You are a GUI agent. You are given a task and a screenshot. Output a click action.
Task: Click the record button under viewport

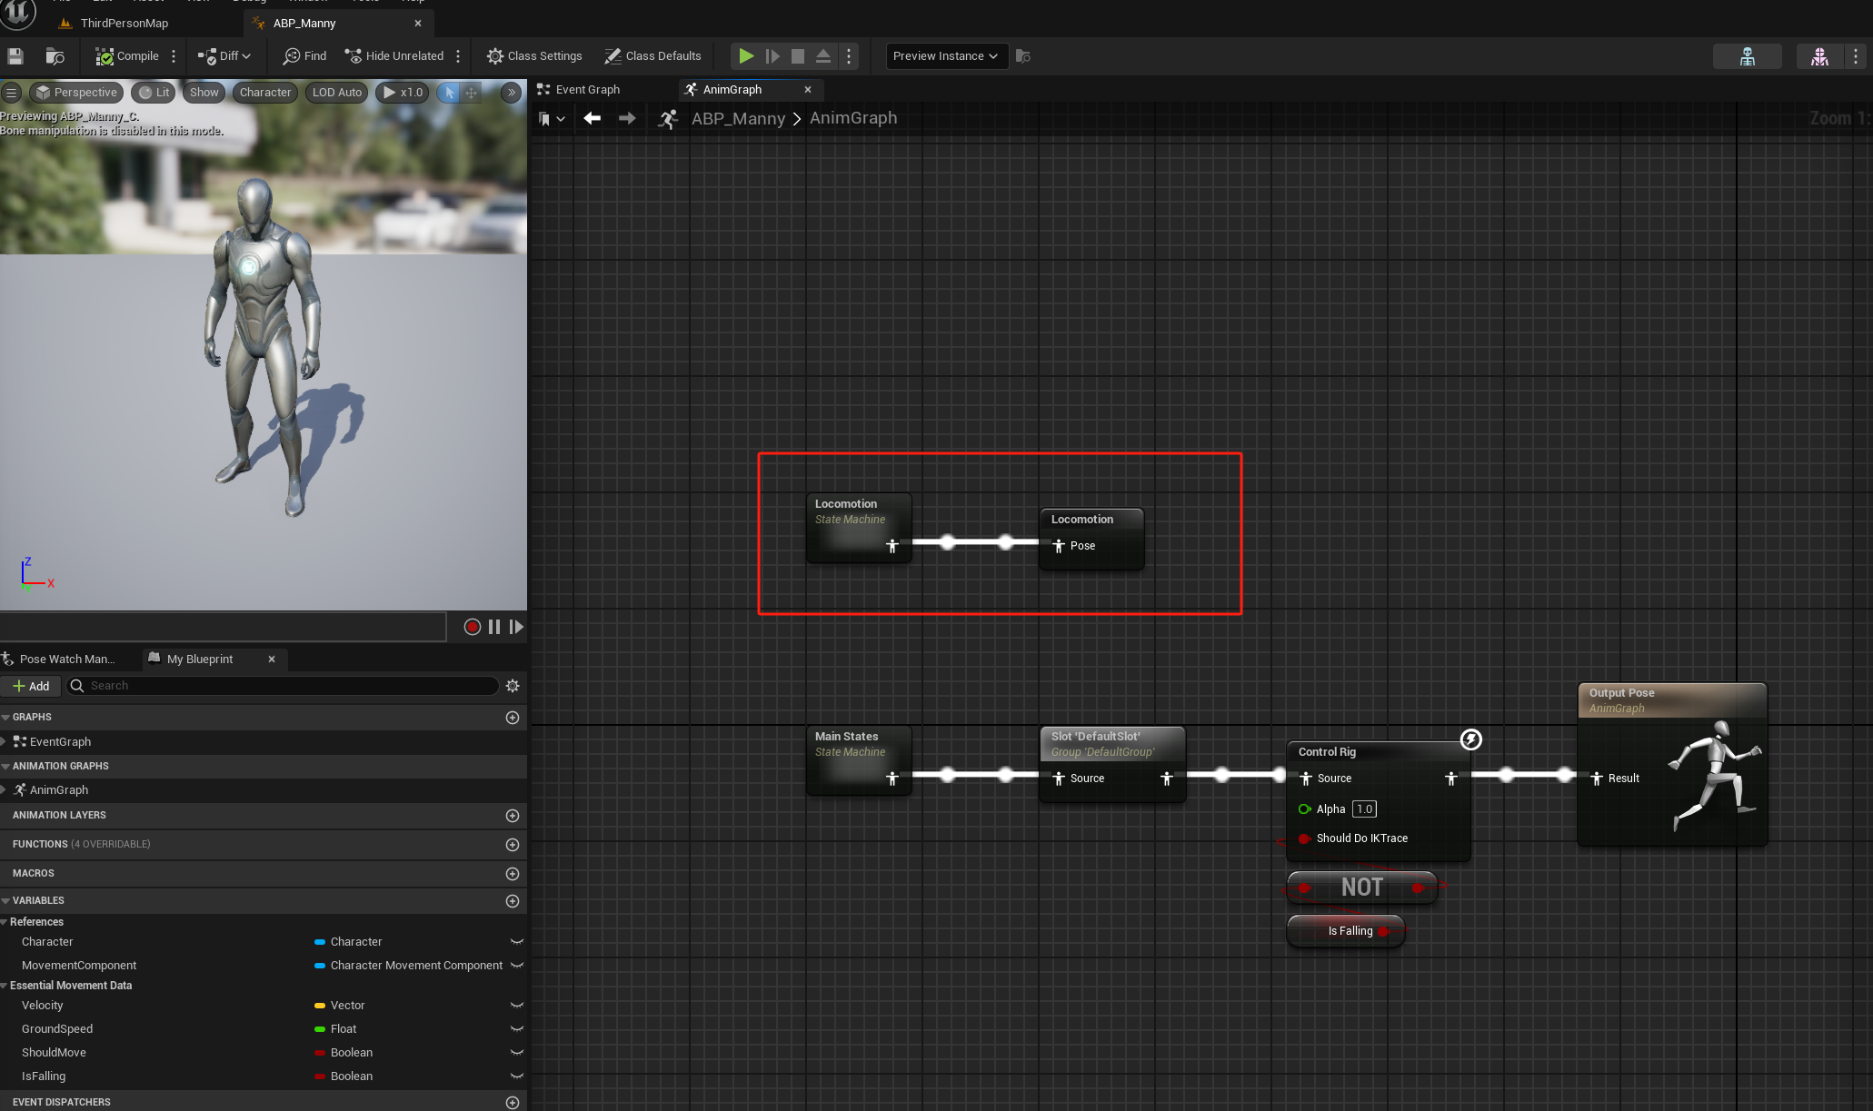[472, 627]
